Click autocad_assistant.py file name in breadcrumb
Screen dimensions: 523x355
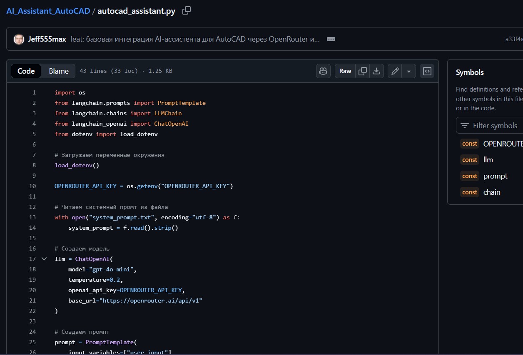(x=136, y=11)
